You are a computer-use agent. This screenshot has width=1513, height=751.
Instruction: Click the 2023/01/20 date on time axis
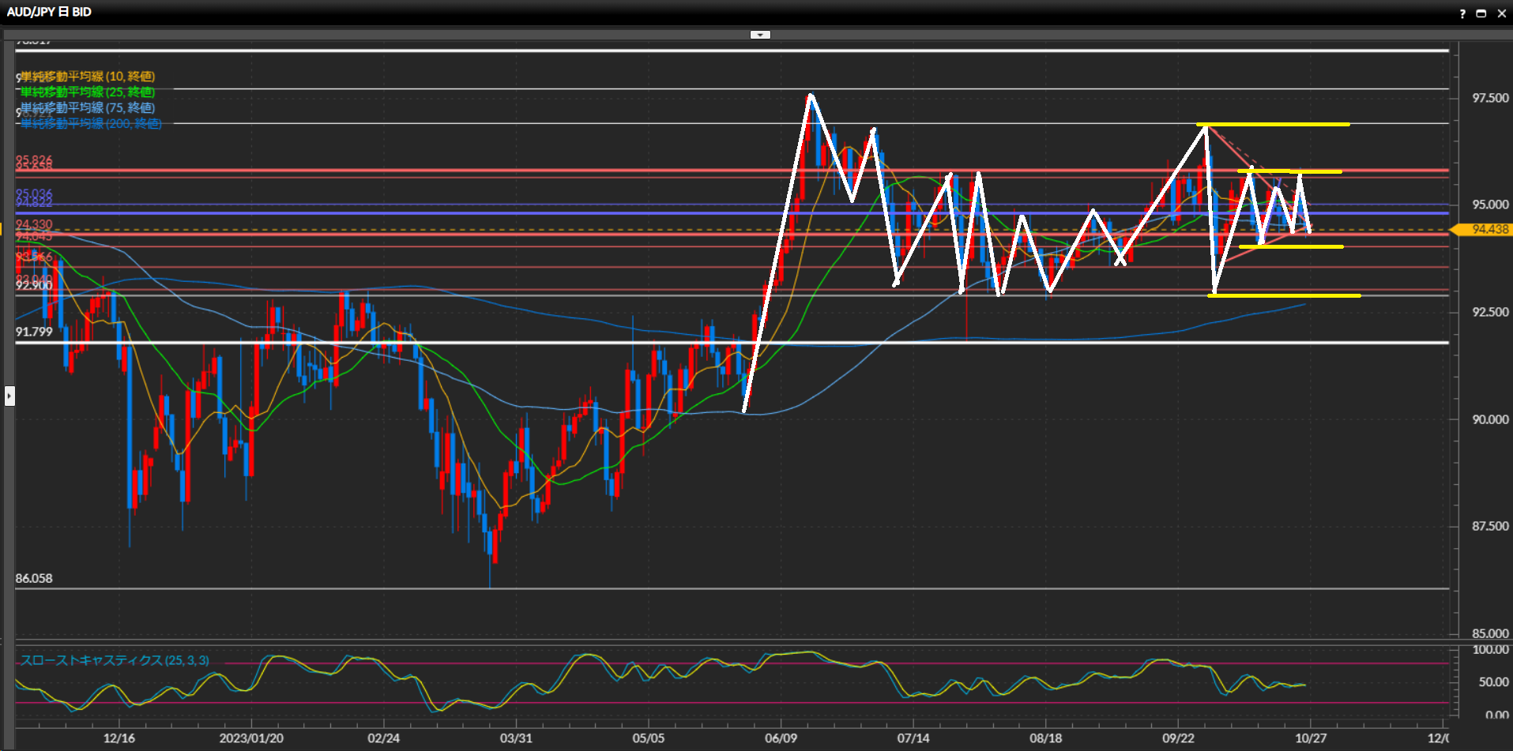click(251, 738)
